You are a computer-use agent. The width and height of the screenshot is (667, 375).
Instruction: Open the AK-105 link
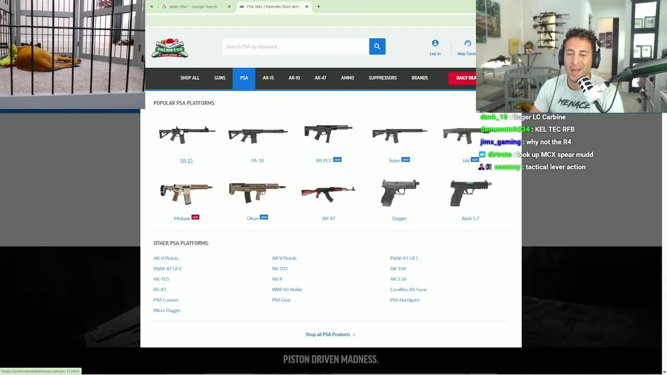[161, 279]
